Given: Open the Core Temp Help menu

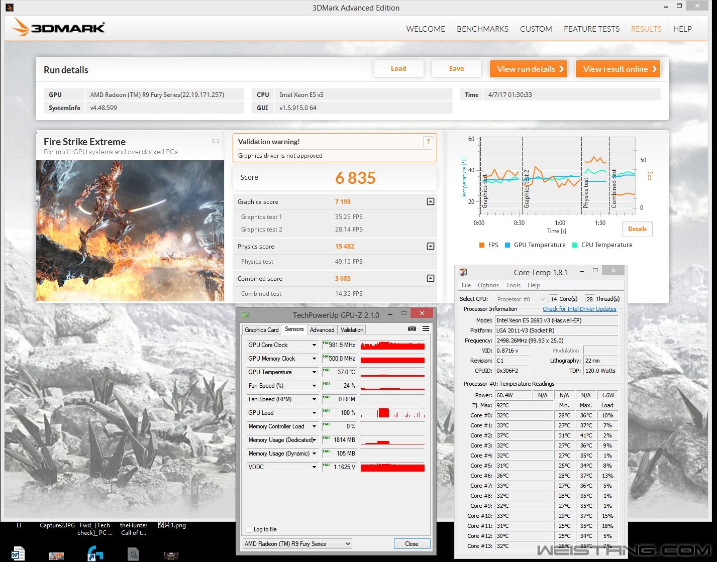Looking at the screenshot, I should 534,285.
